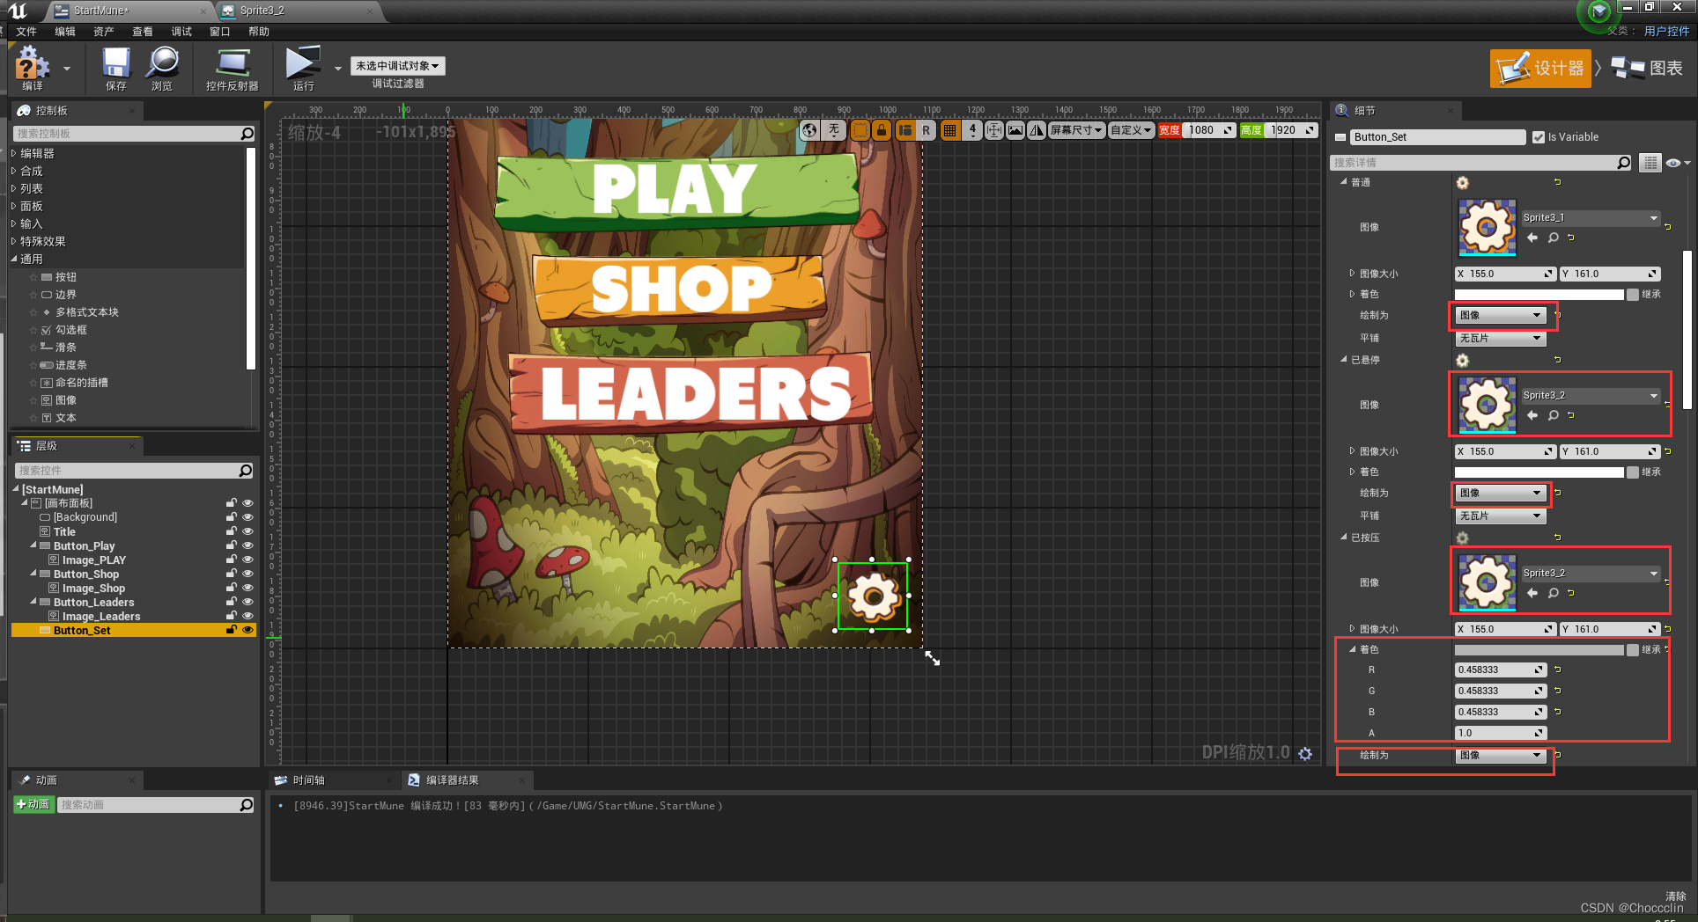Click the Run (运行) play icon
1698x922 pixels.
click(x=303, y=68)
